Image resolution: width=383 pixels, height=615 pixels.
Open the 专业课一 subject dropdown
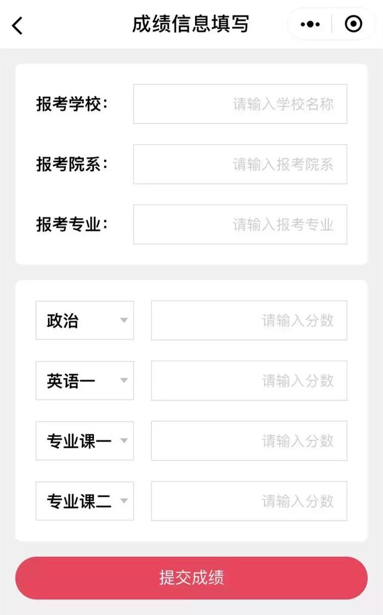pos(84,441)
